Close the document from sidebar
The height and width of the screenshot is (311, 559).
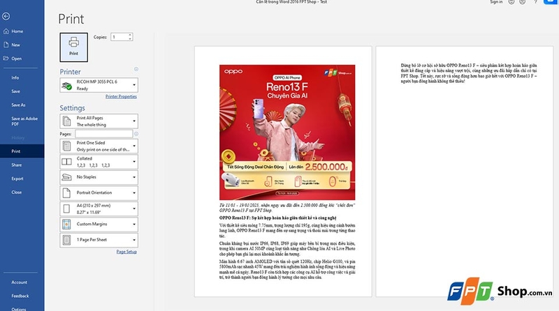point(16,192)
